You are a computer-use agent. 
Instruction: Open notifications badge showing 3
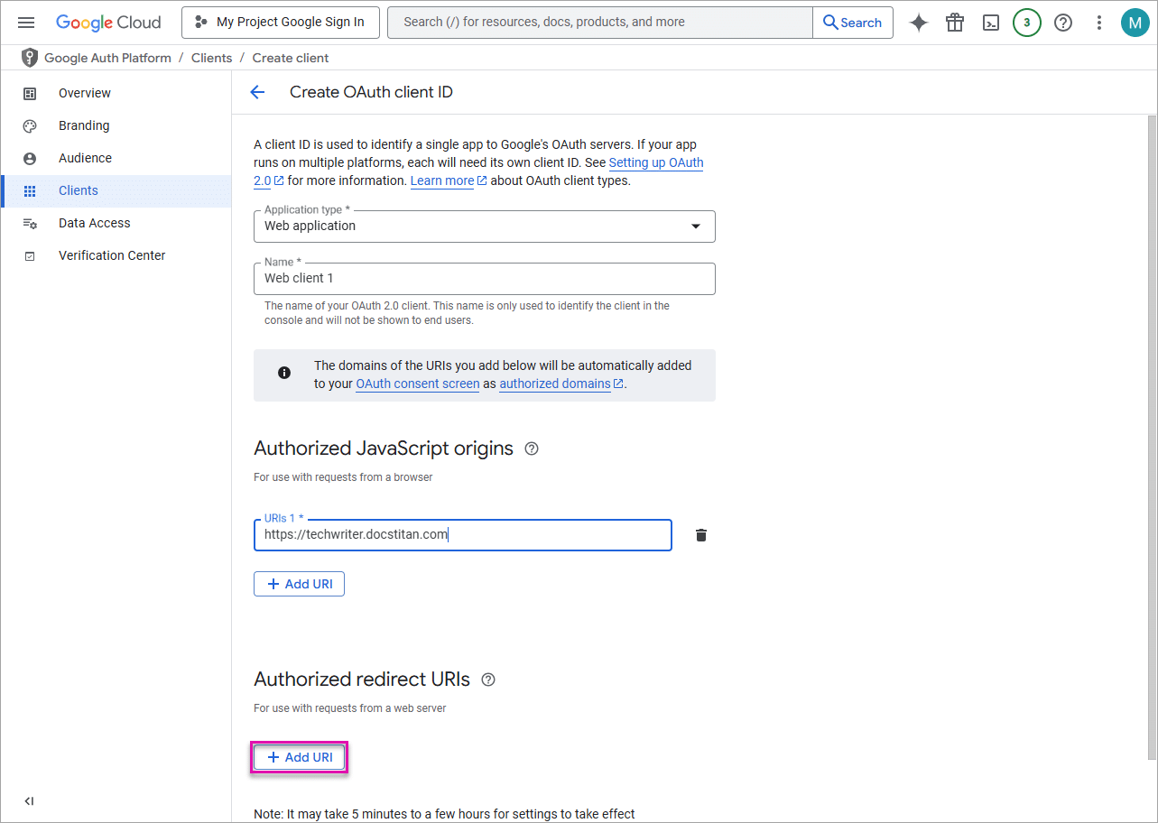[x=1026, y=23]
